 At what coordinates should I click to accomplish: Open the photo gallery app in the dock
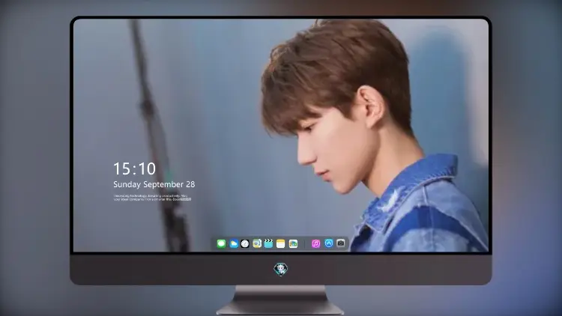pos(293,243)
